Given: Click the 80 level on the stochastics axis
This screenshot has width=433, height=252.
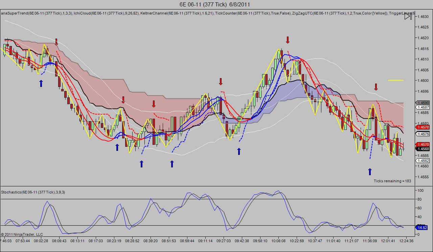Looking at the screenshot, I should click(x=420, y=199).
